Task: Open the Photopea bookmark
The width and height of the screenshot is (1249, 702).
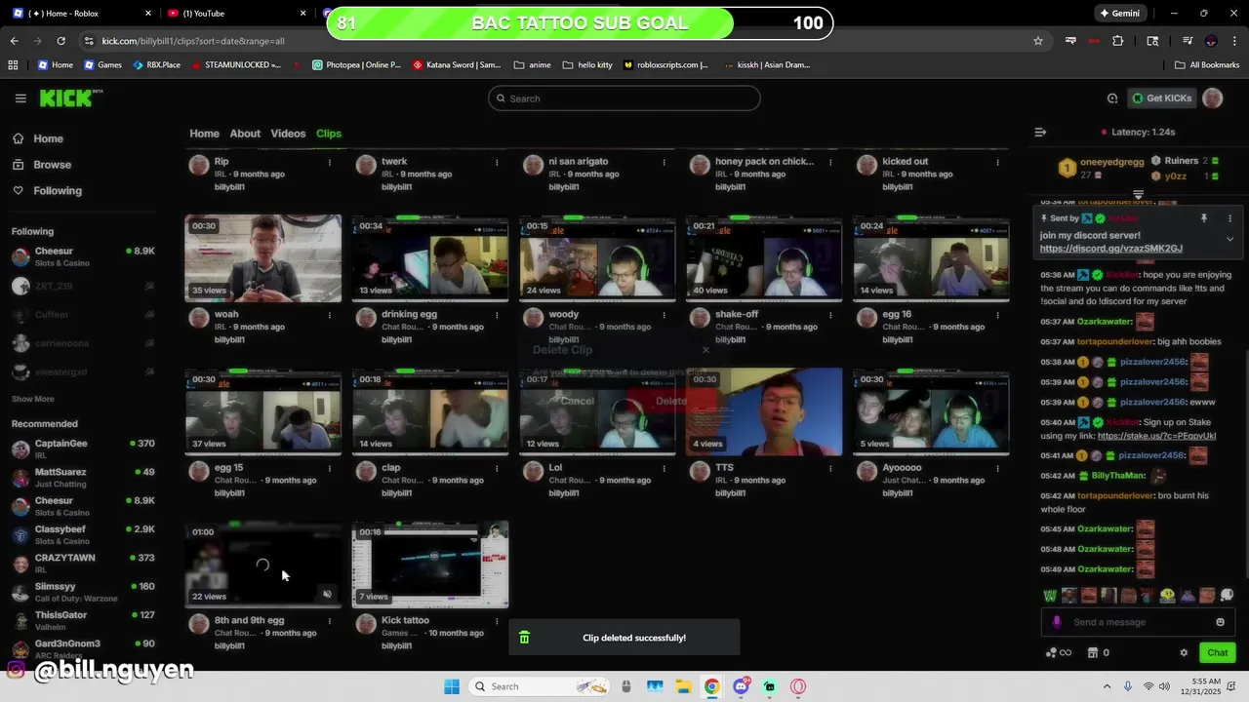Action: coord(356,65)
